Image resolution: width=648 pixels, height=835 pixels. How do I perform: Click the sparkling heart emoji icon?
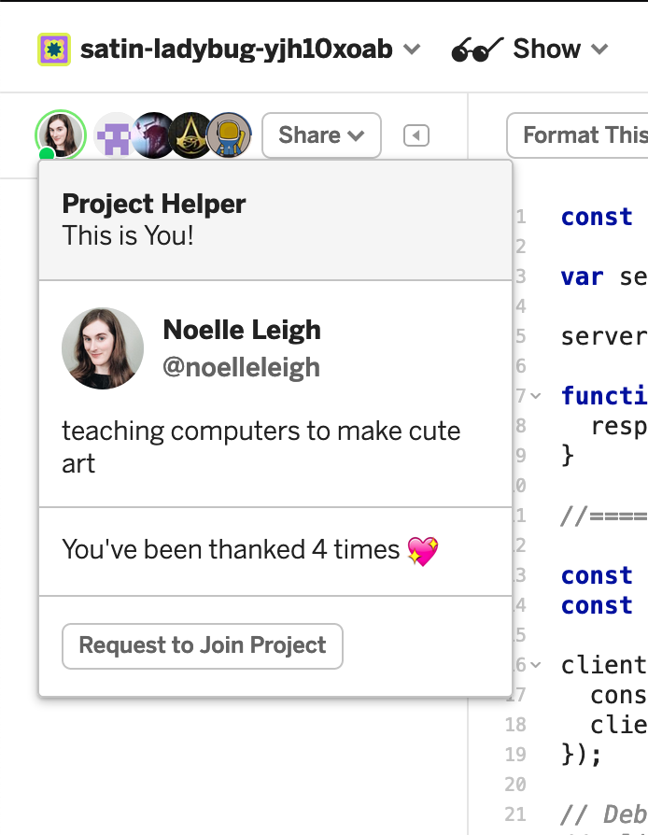pyautogui.click(x=423, y=551)
